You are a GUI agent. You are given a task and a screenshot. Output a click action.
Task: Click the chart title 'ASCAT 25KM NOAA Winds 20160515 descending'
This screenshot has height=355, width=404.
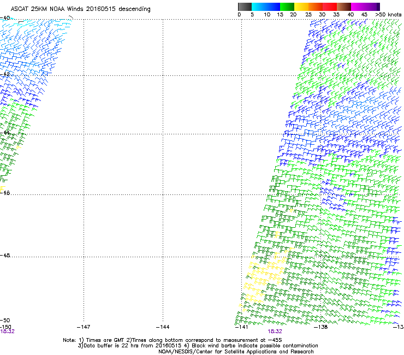click(80, 9)
